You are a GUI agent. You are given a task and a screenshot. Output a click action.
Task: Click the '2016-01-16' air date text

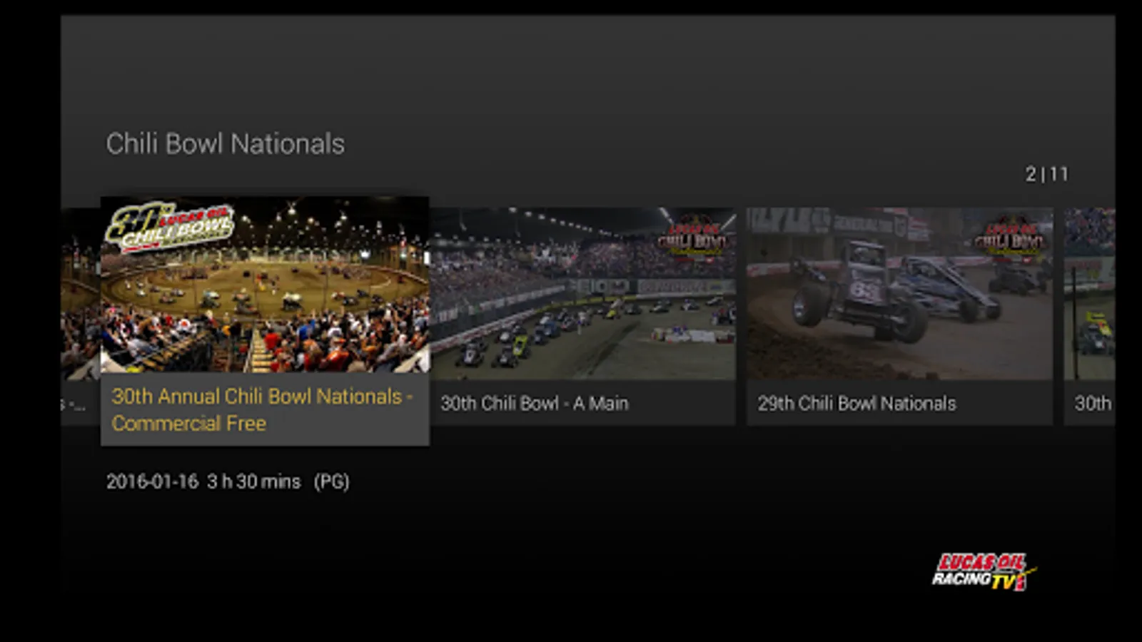[x=153, y=481]
